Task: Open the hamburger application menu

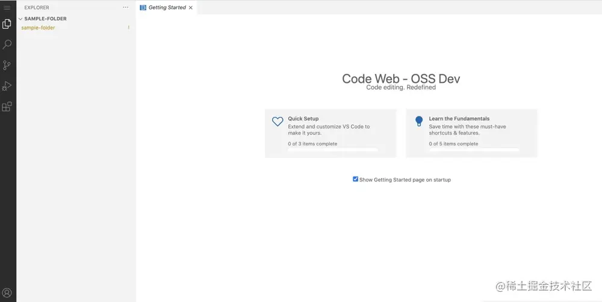Action: [x=7, y=8]
